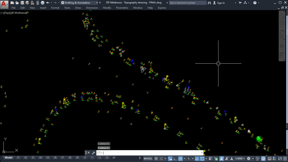Open the Autodesk App Store cart icon

240,3
